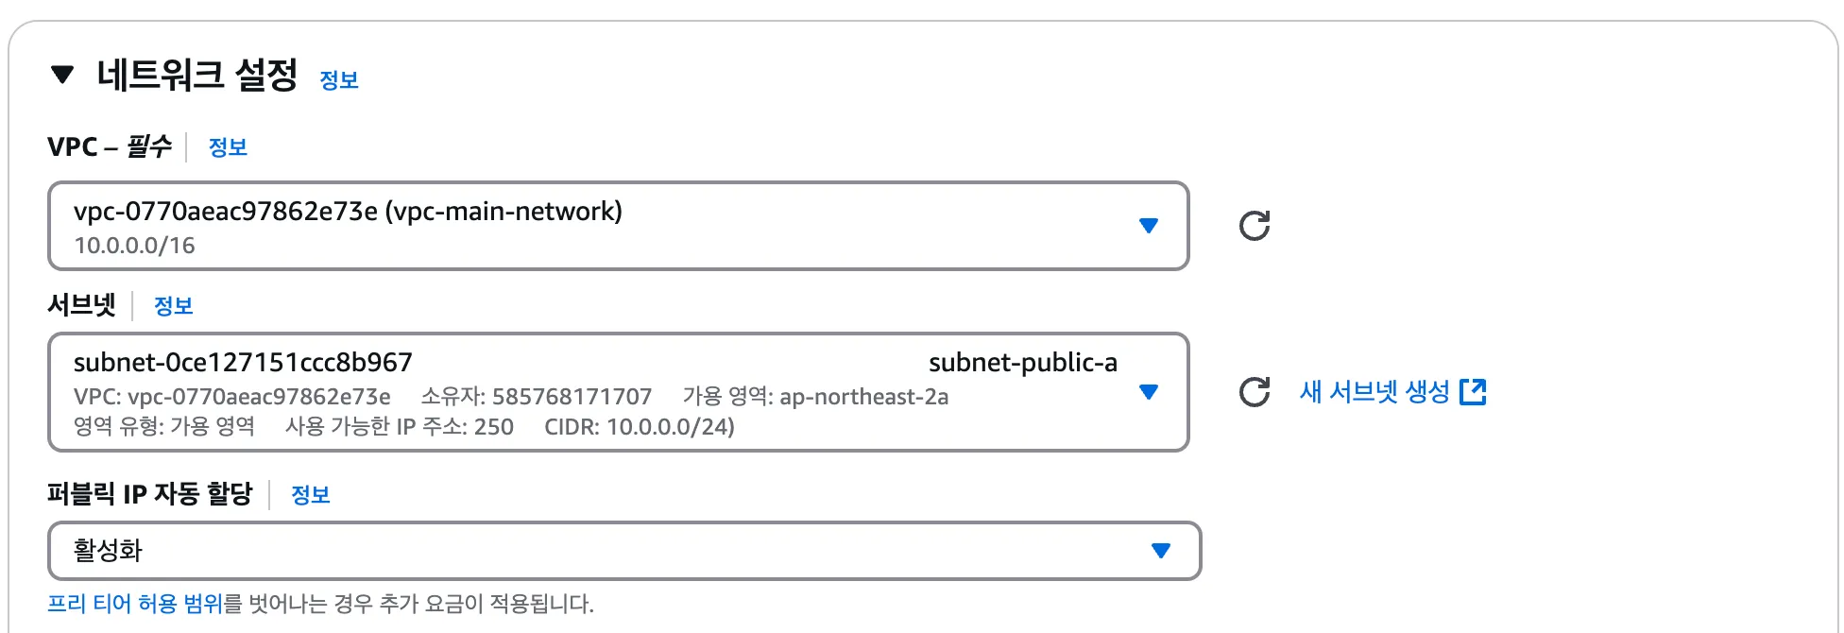Open 정보 link next to VPC label
1844x633 pixels.
tap(228, 147)
